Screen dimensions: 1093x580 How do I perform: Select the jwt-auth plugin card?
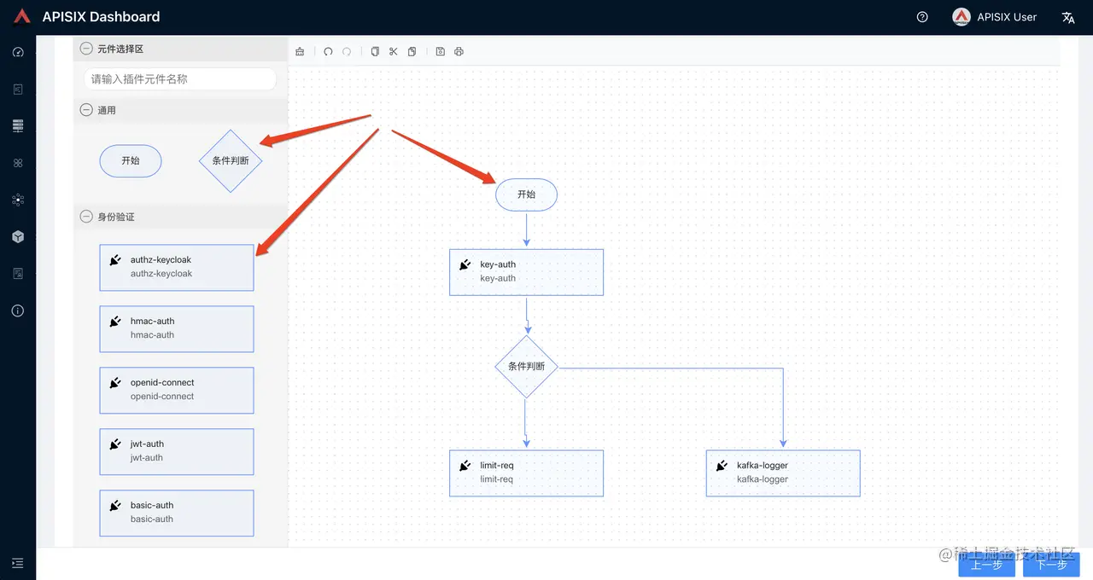tap(177, 451)
